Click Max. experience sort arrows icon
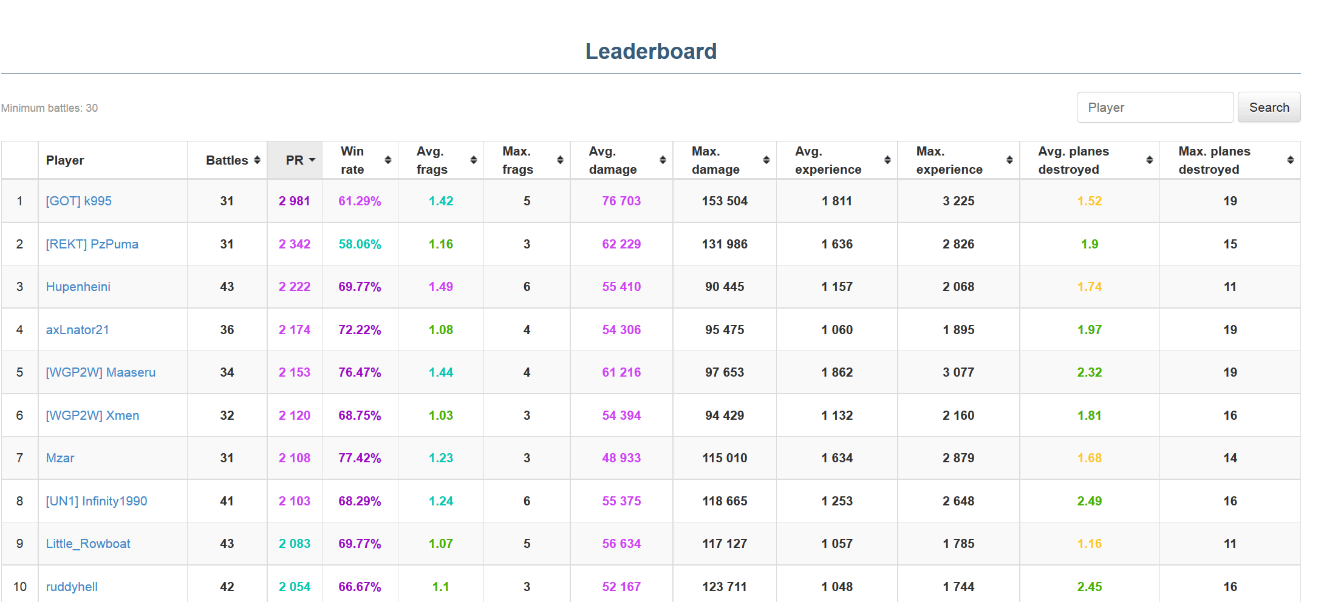 [x=1009, y=160]
